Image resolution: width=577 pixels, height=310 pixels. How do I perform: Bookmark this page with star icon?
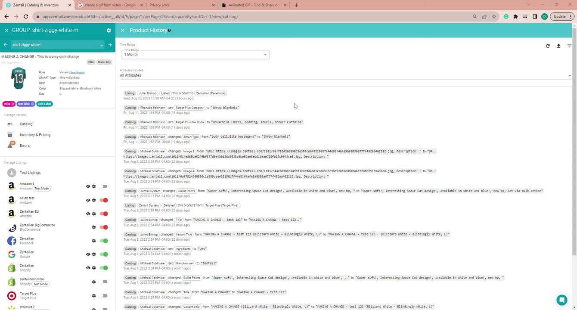coord(494,16)
